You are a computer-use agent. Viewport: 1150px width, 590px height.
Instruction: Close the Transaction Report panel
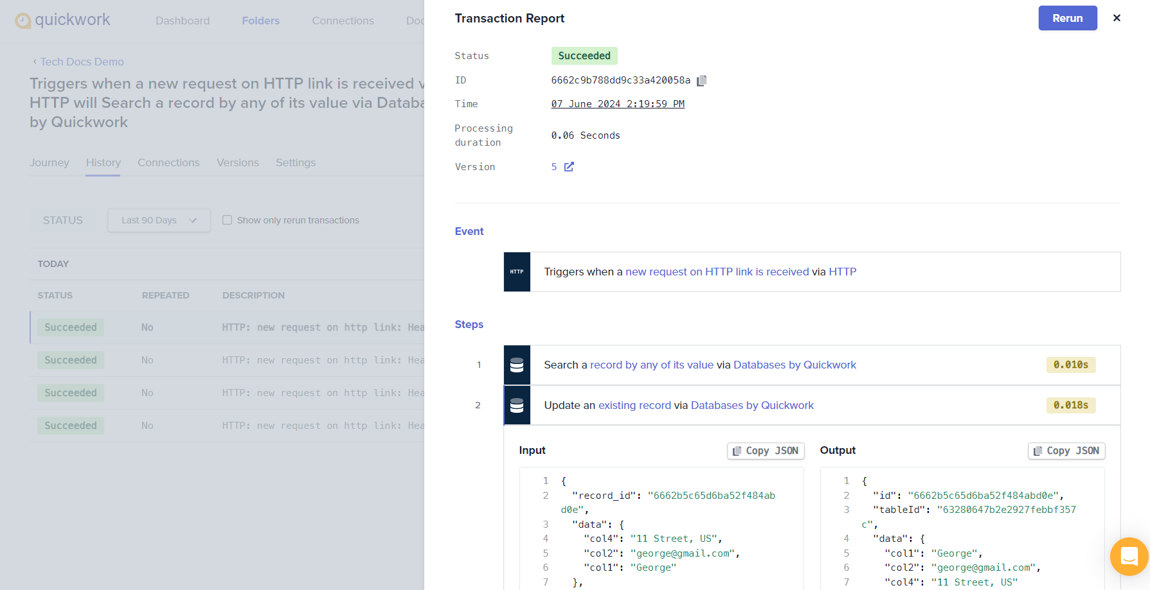(x=1117, y=18)
